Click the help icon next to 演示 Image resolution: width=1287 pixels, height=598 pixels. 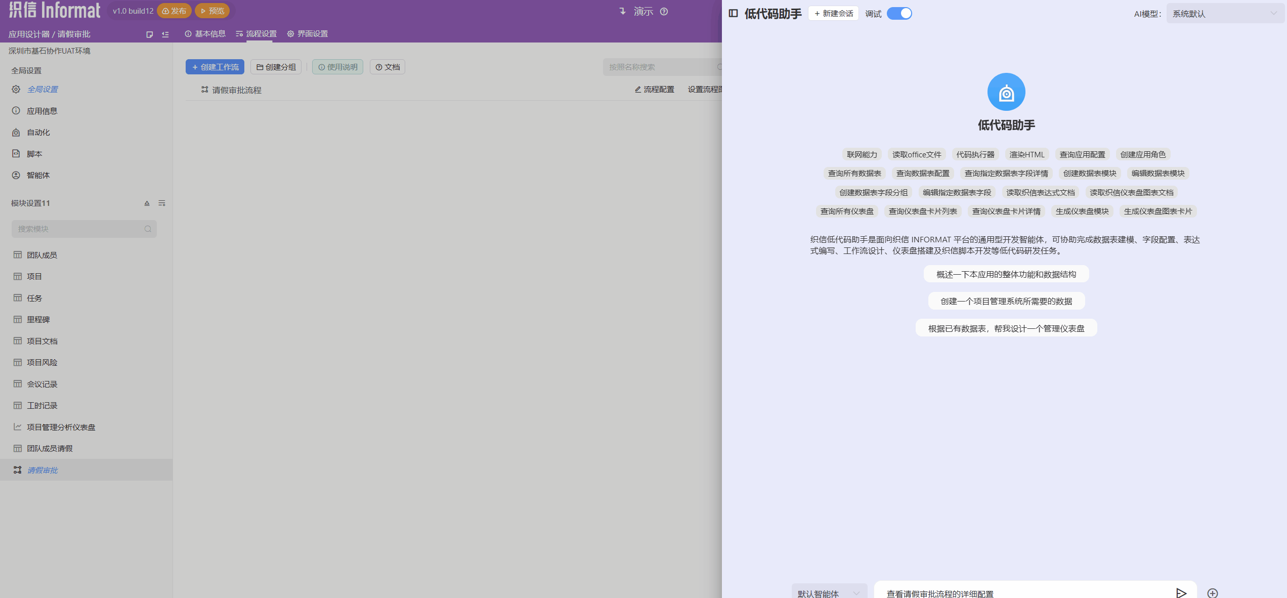664,12
